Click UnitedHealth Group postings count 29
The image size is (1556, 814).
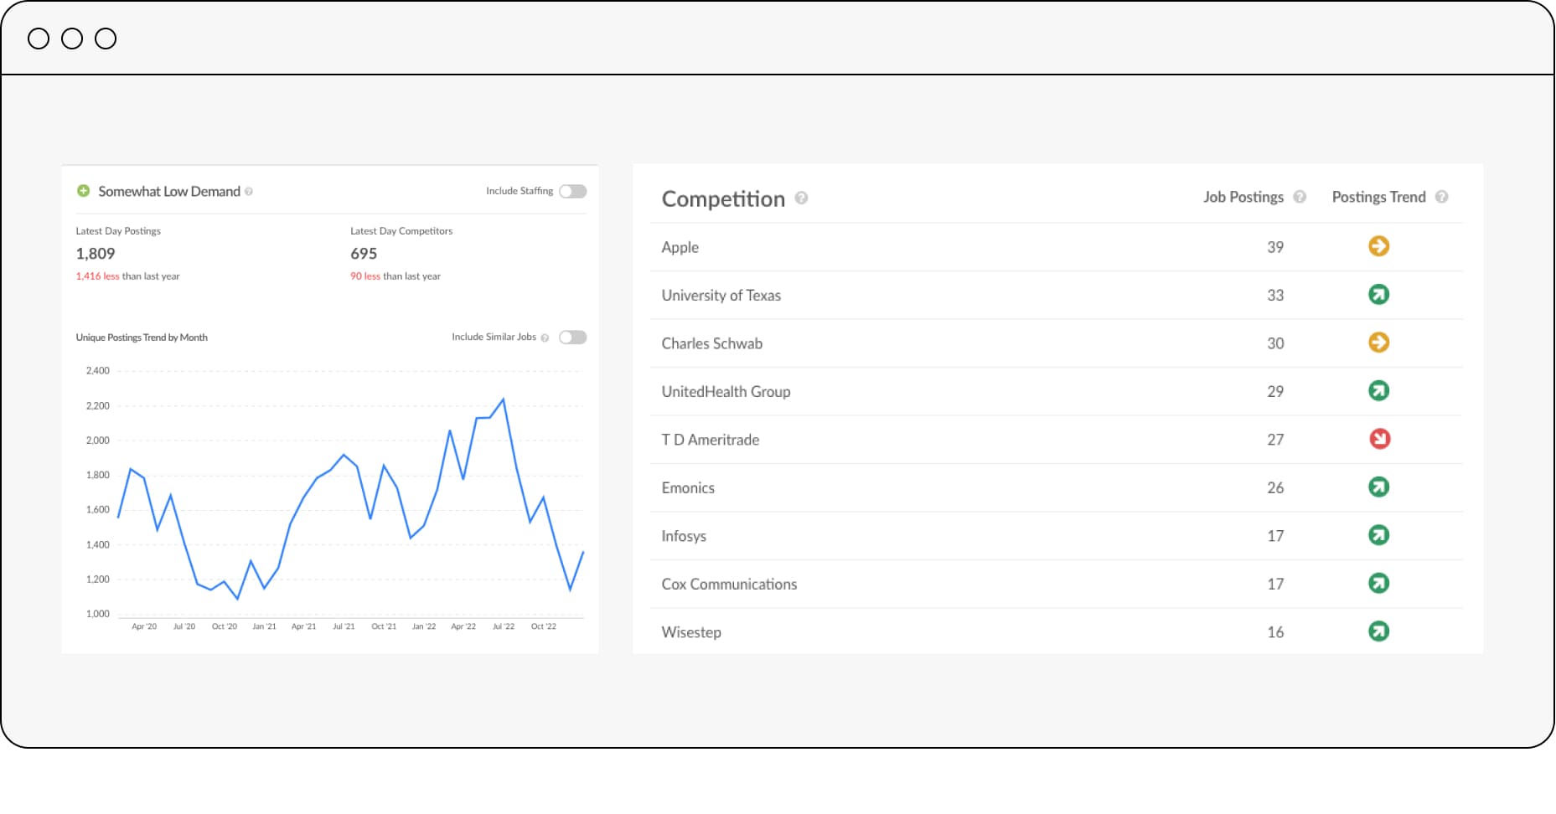click(1275, 392)
